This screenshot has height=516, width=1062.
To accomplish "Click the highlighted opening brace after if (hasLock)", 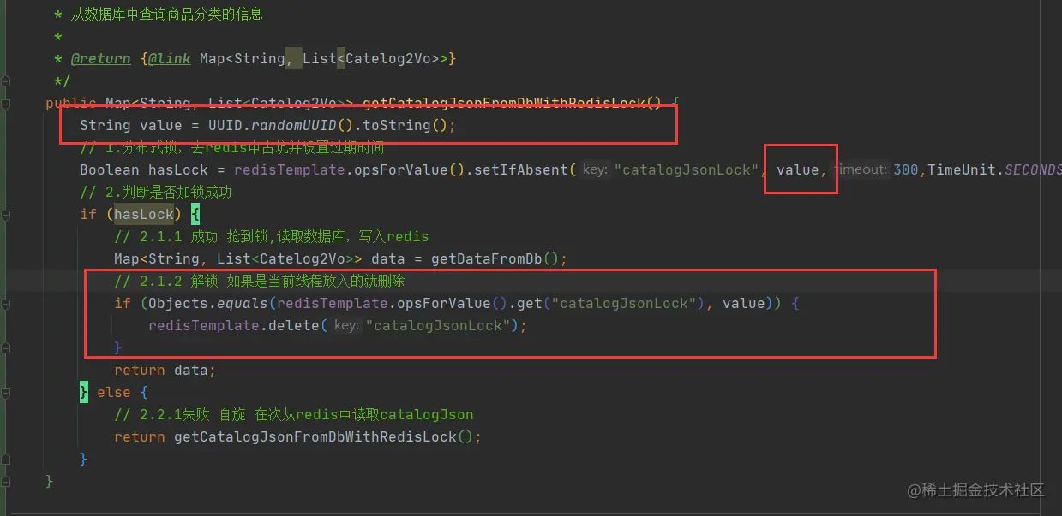I will tap(195, 214).
